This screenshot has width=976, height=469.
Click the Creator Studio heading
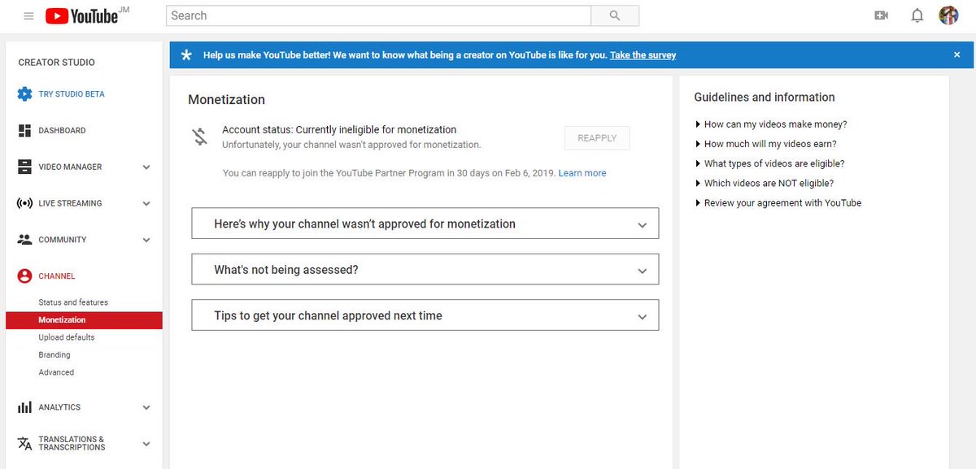click(x=57, y=63)
